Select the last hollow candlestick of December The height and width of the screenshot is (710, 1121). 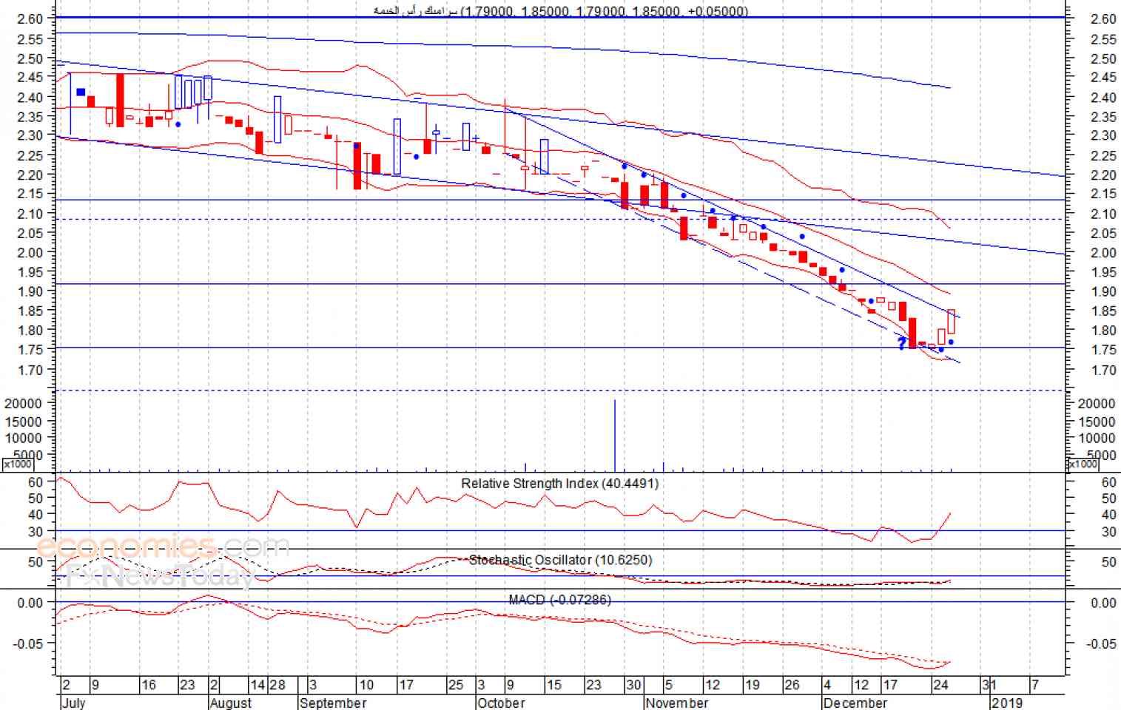pos(951,322)
